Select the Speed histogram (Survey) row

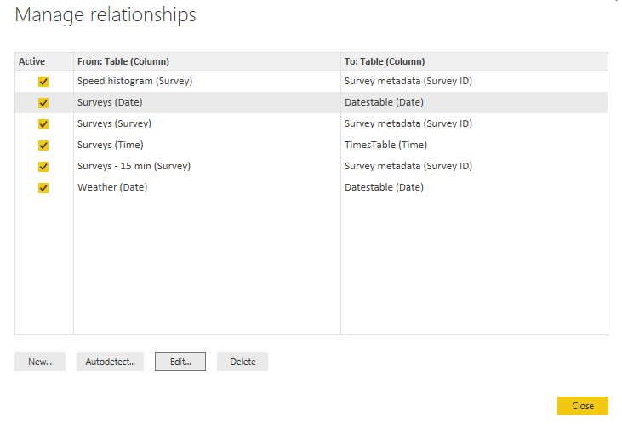pos(311,82)
